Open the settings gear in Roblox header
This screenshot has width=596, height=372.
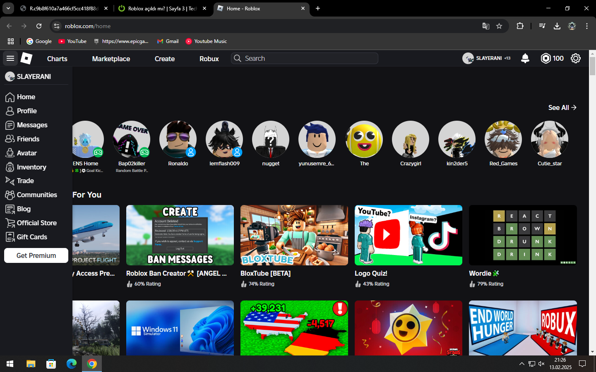(x=576, y=58)
